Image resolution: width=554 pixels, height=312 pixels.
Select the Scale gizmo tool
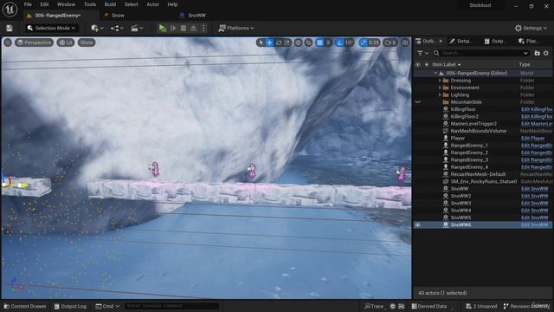287,42
